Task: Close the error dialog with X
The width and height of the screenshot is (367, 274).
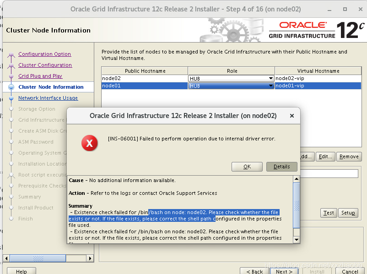Action: [291, 116]
